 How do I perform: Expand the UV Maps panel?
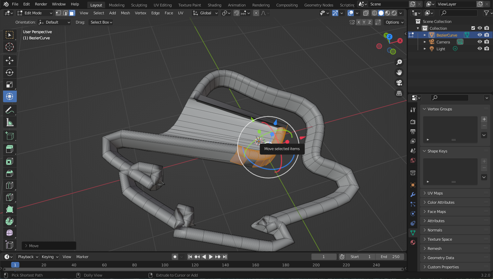455,193
